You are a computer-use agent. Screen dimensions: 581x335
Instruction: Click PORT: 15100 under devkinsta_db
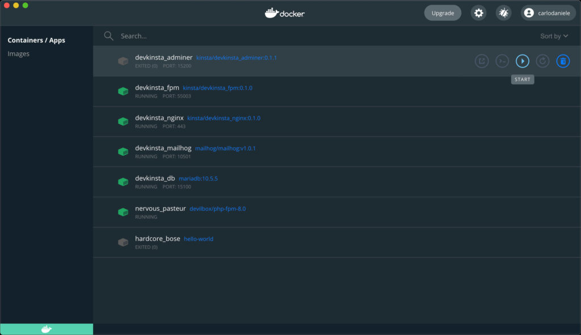pos(177,187)
